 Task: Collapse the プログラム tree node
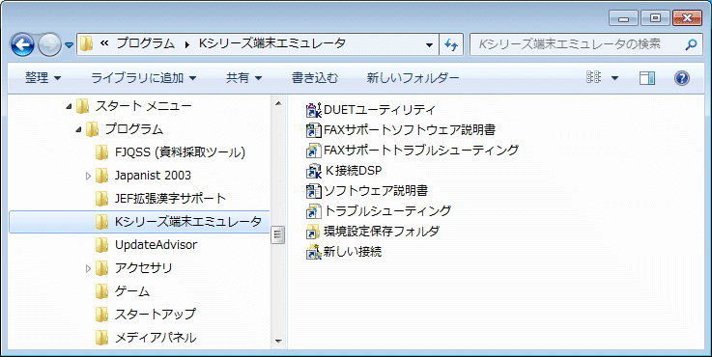78,129
